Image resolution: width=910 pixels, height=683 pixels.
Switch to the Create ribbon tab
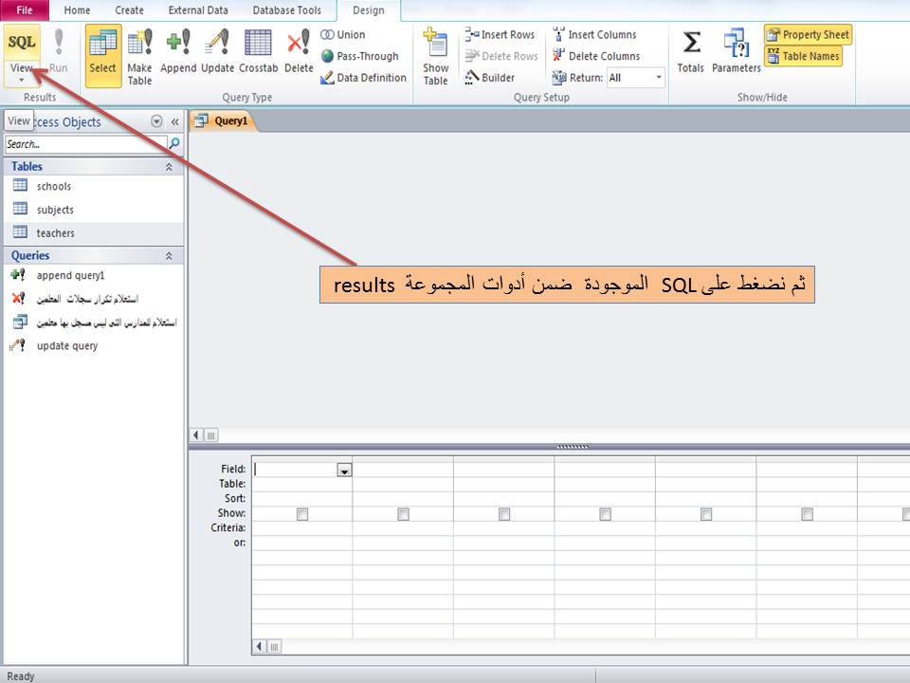click(129, 10)
